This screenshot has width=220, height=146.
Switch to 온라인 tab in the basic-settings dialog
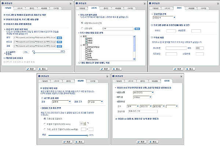pos(32,8)
